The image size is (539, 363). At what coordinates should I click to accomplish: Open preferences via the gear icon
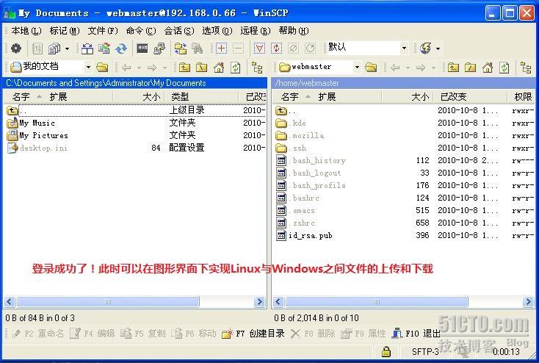coord(16,48)
